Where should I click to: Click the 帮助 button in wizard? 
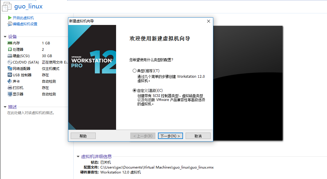click(x=83, y=136)
